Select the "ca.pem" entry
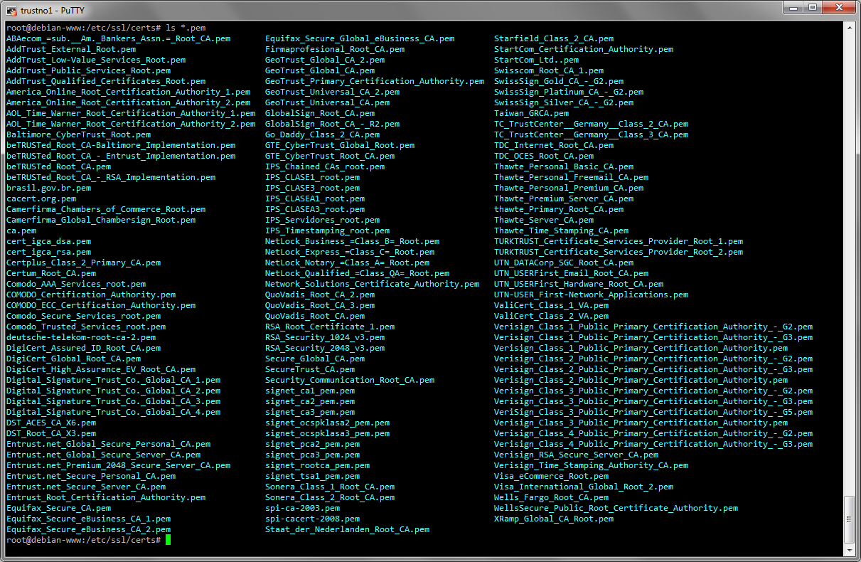Viewport: 861px width, 562px height. click(x=21, y=230)
